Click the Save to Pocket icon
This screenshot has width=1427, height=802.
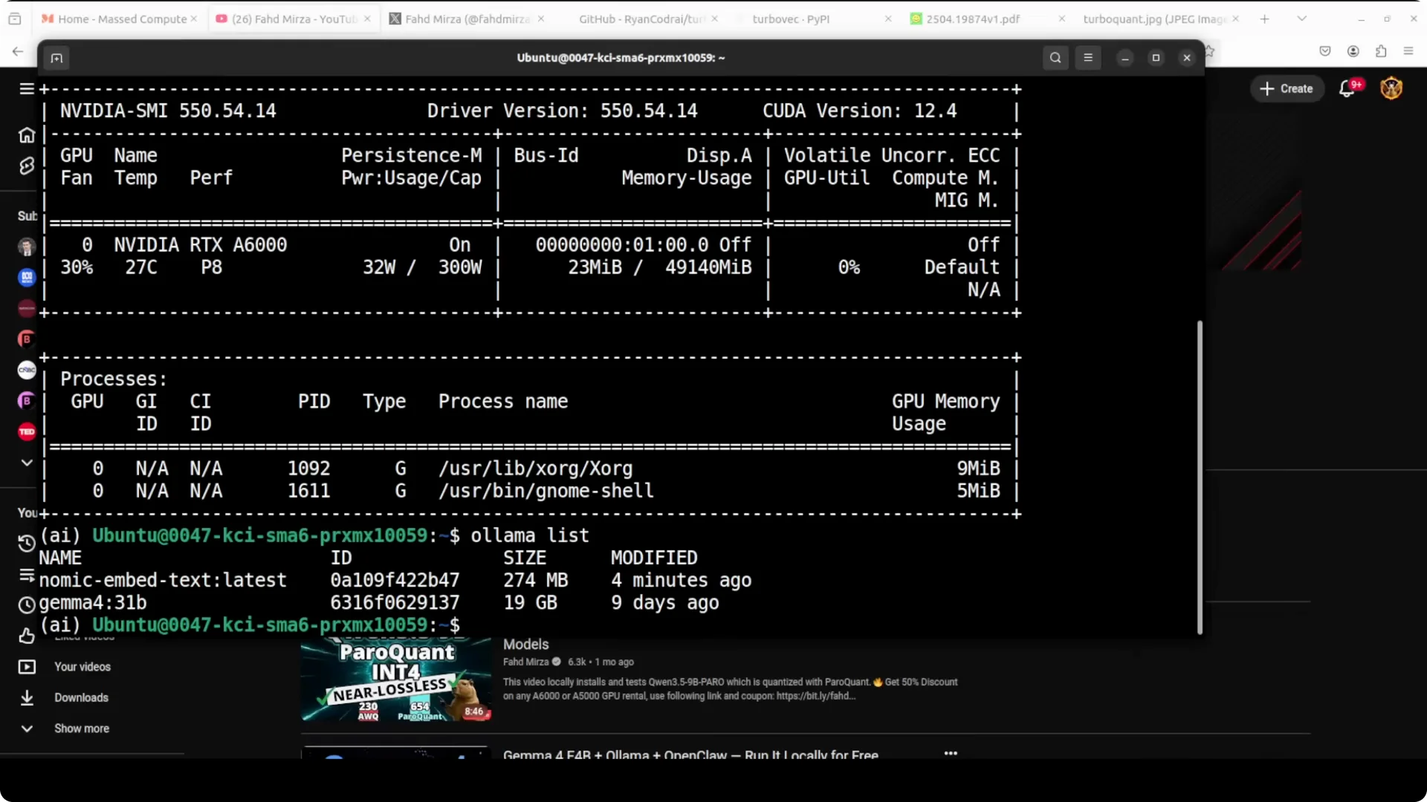coord(1324,51)
